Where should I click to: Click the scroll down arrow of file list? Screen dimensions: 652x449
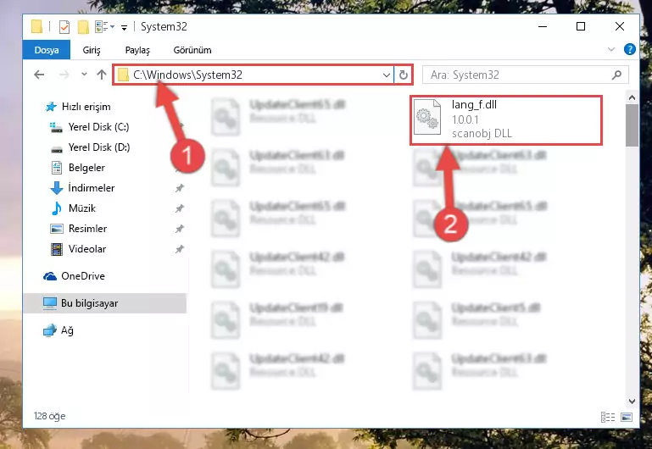click(x=632, y=402)
